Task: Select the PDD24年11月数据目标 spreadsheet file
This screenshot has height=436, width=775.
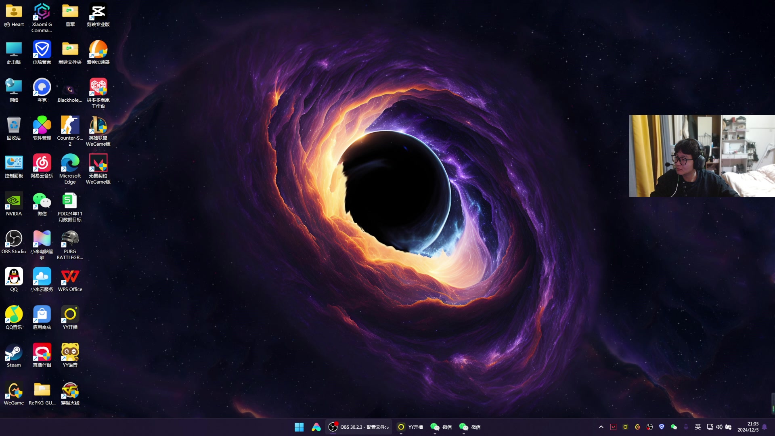Action: (70, 207)
